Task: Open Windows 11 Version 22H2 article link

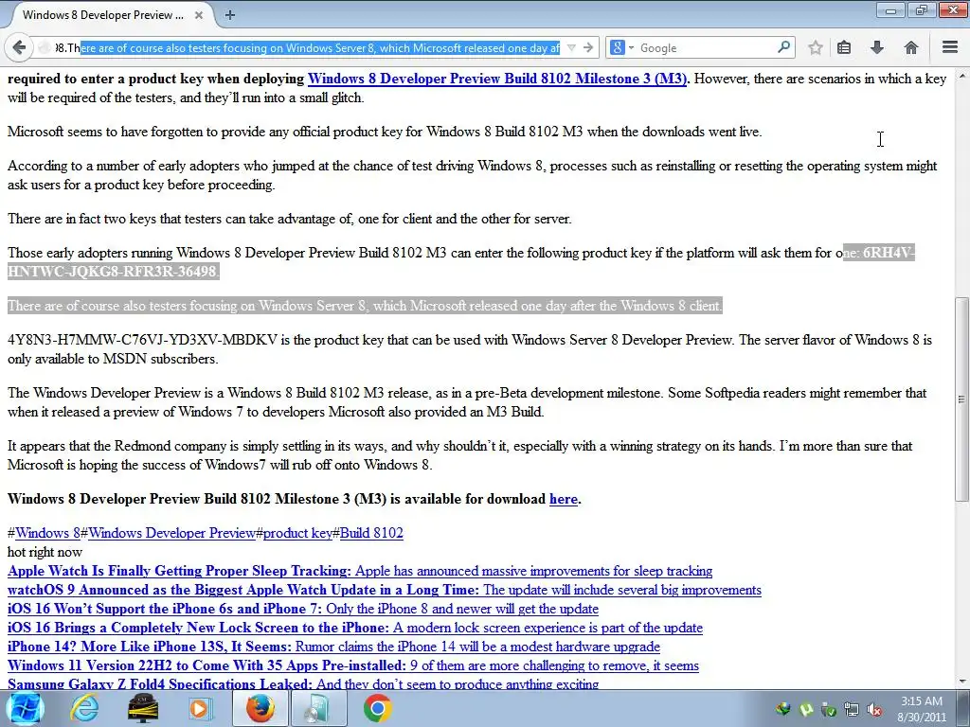Action: click(352, 665)
